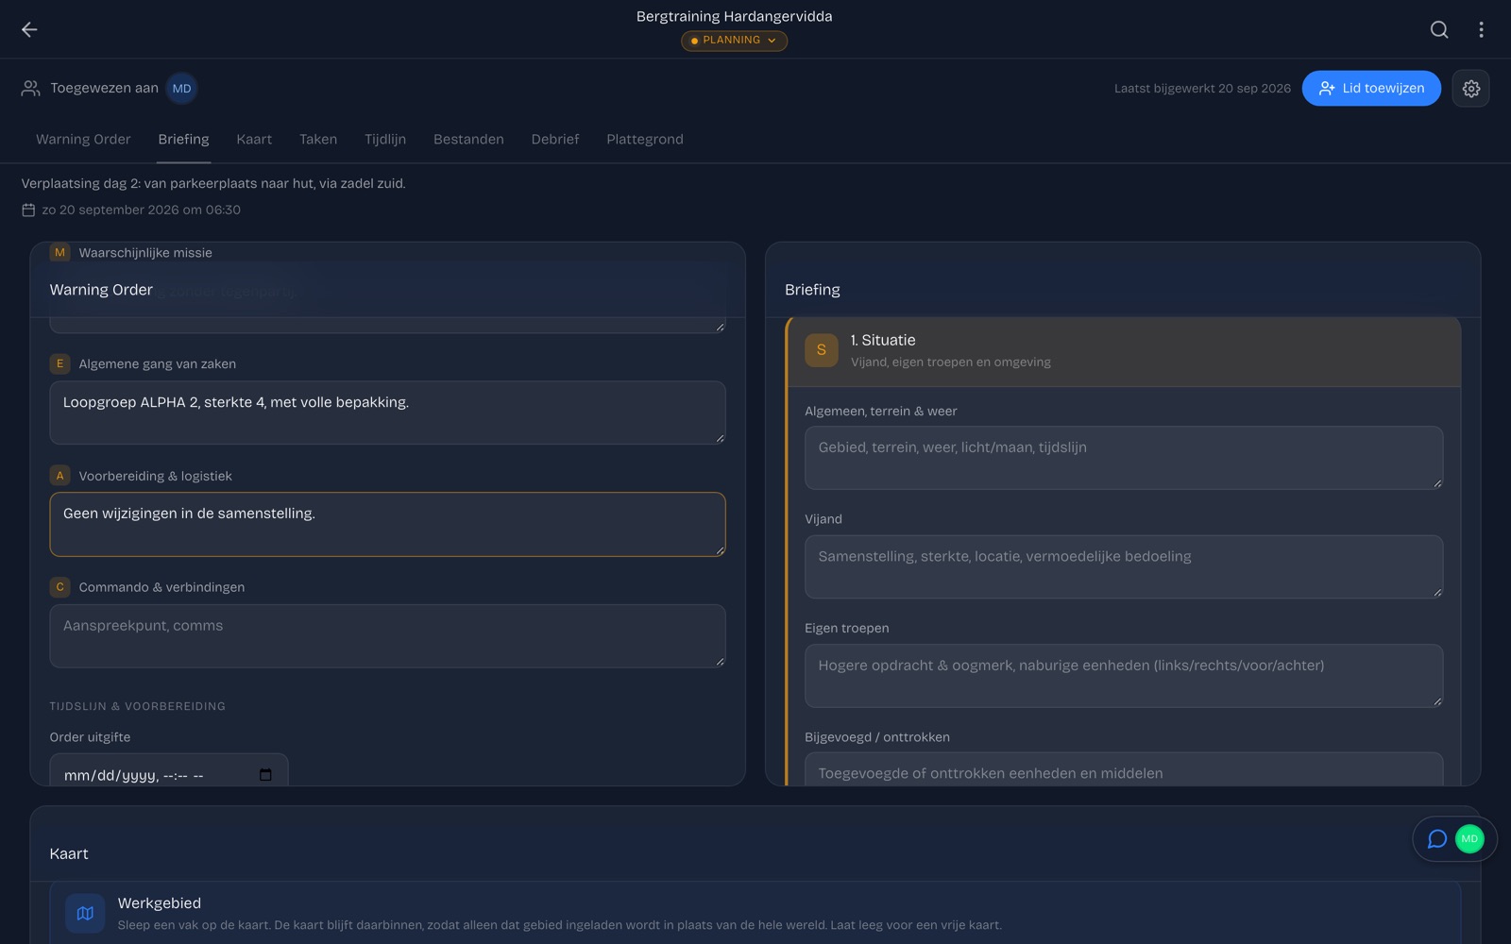
Task: Click the Verplaatsing dag 2 description text
Action: pos(213,183)
